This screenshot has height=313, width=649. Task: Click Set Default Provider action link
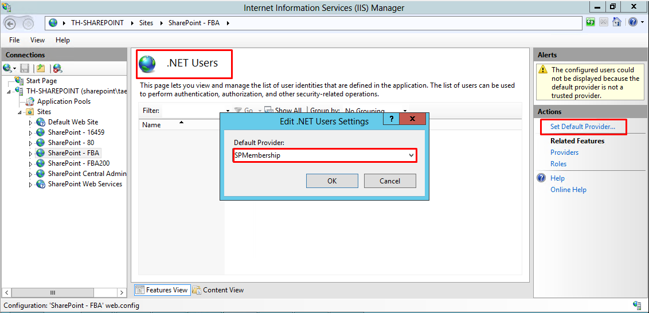pyautogui.click(x=582, y=127)
